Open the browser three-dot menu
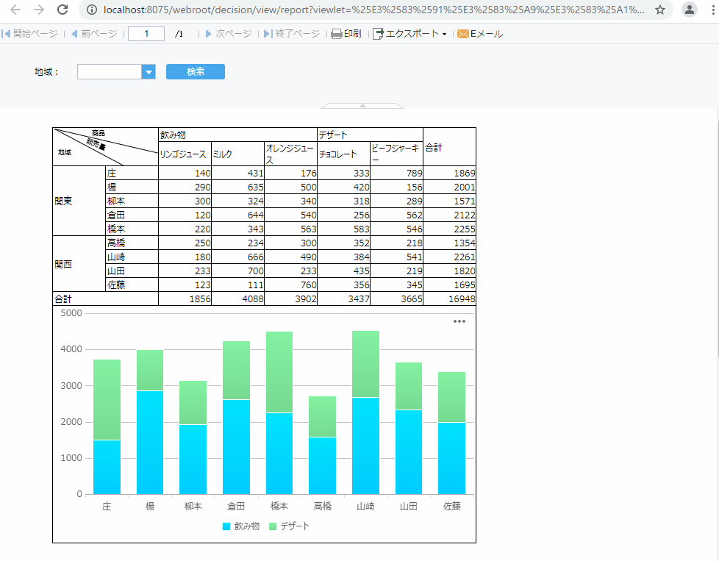The width and height of the screenshot is (719, 561). (713, 10)
